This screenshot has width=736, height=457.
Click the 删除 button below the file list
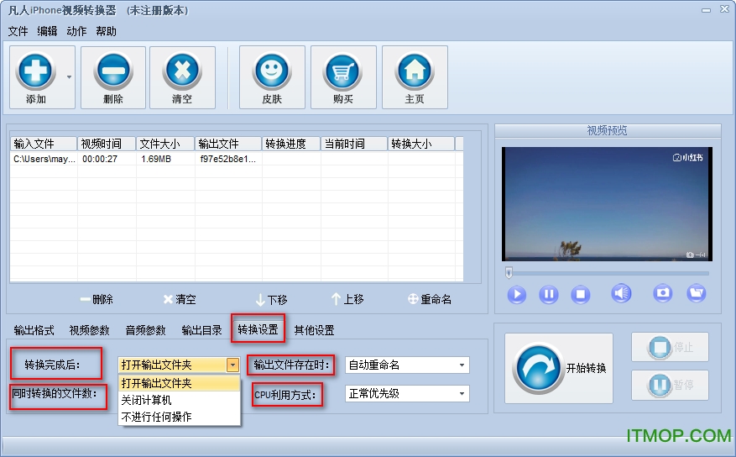[97, 299]
